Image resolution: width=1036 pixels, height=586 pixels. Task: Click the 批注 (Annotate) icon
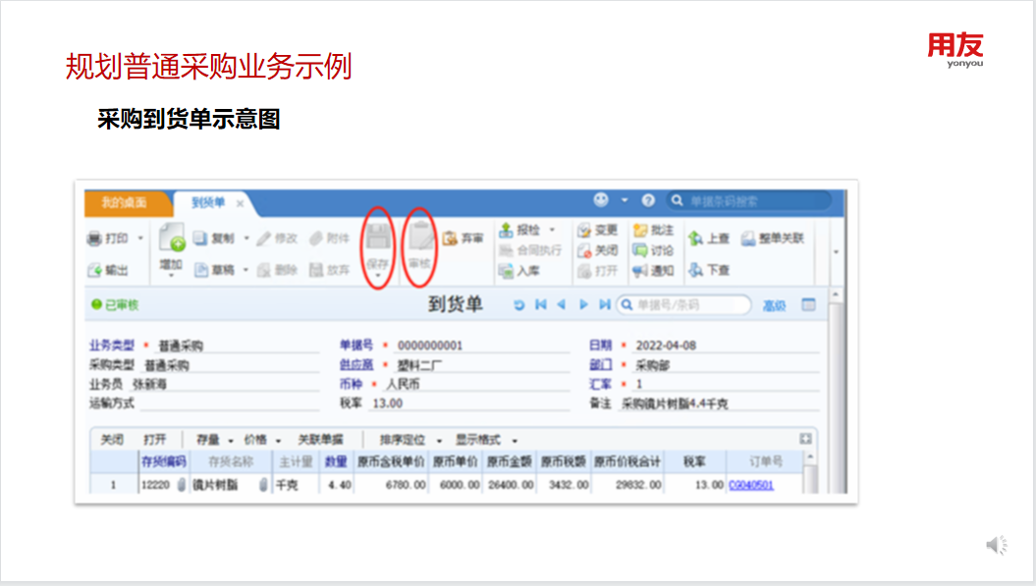click(x=639, y=230)
